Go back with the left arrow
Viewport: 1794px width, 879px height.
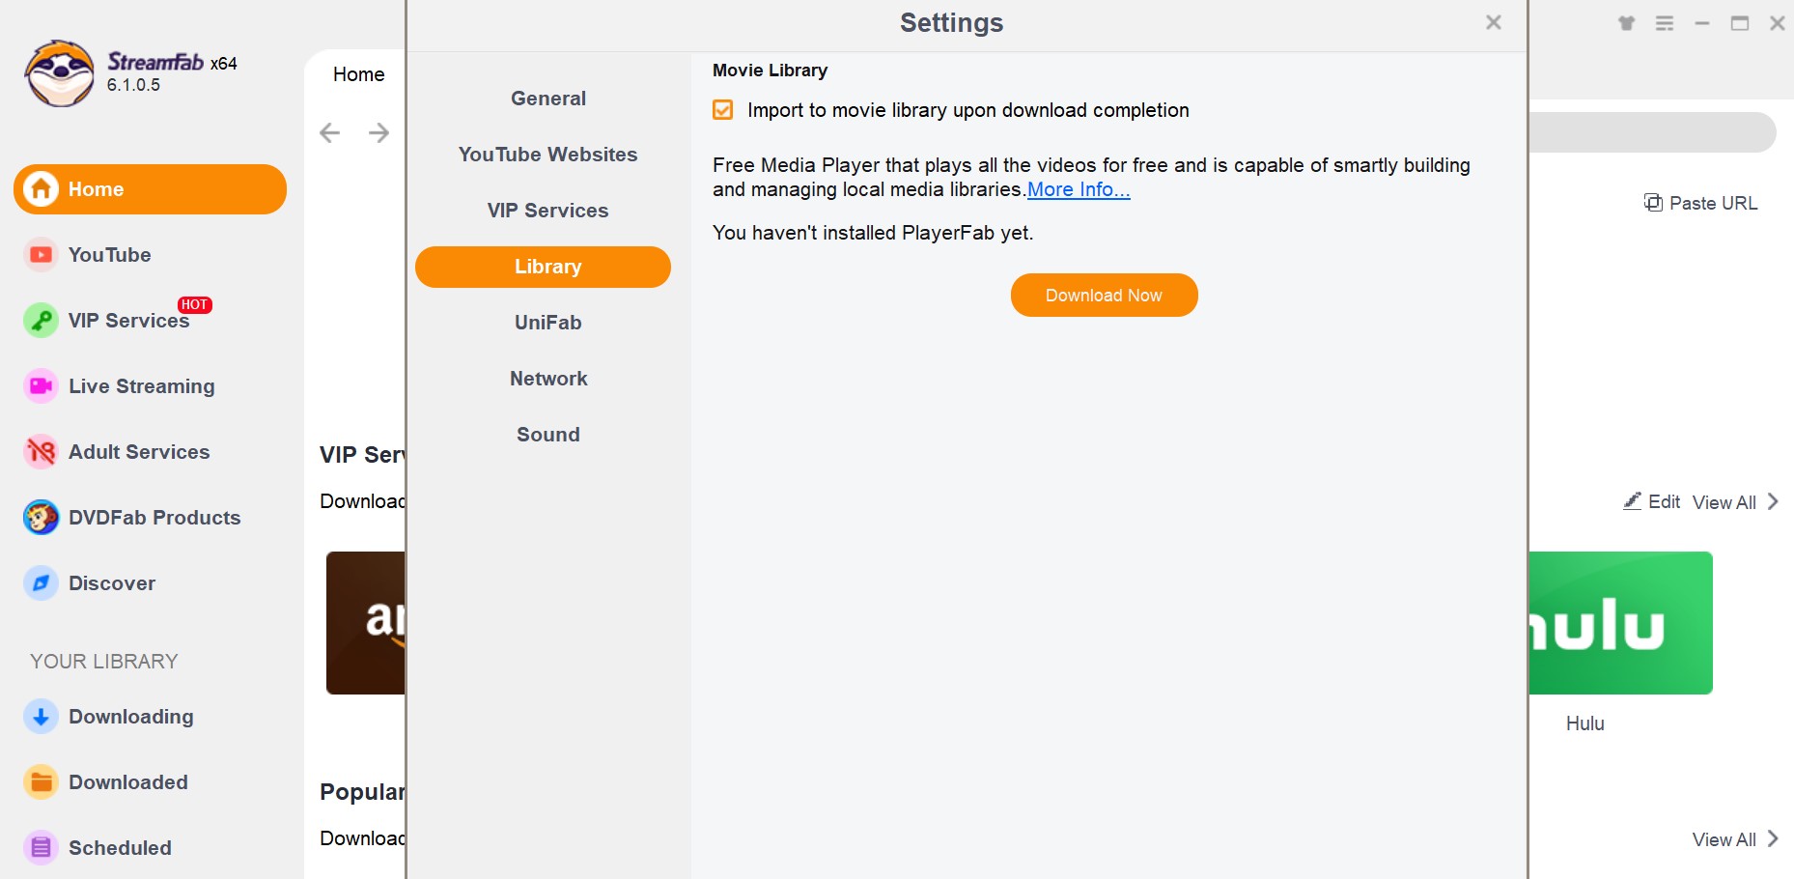tap(330, 132)
